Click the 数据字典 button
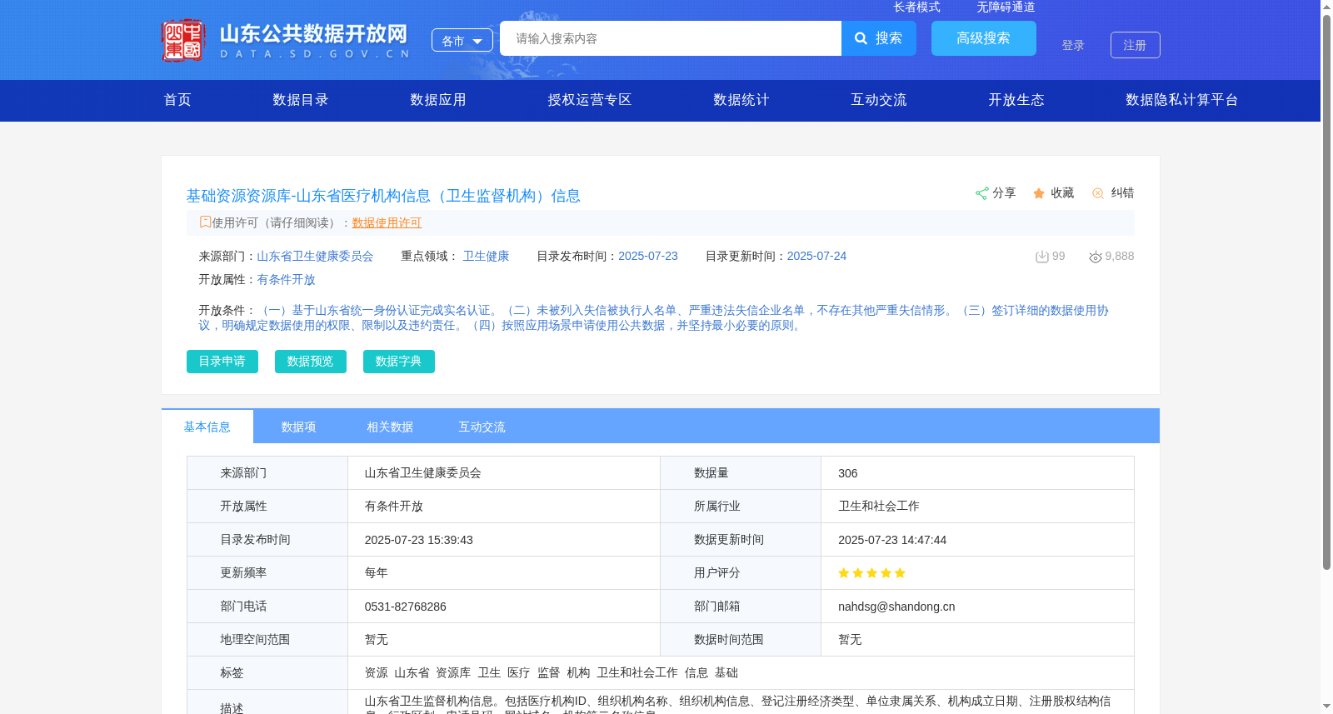This screenshot has height=714, width=1333. pyautogui.click(x=399, y=362)
